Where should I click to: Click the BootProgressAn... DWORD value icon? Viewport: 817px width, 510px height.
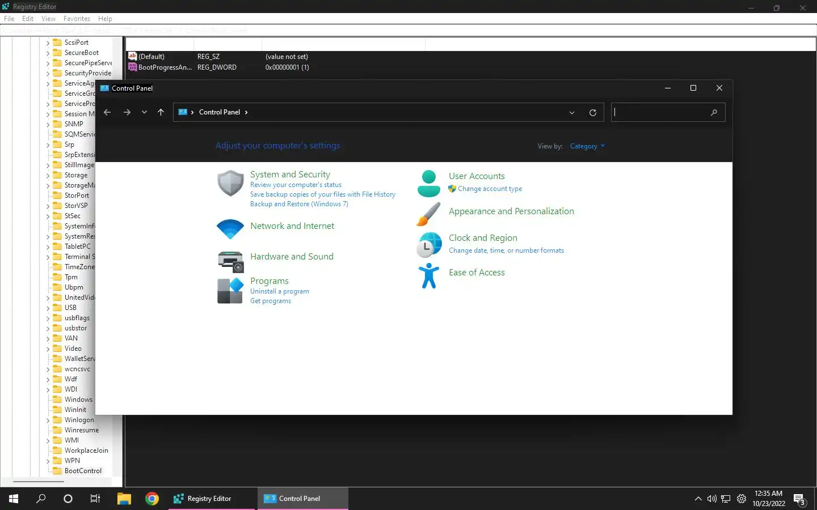(x=133, y=67)
